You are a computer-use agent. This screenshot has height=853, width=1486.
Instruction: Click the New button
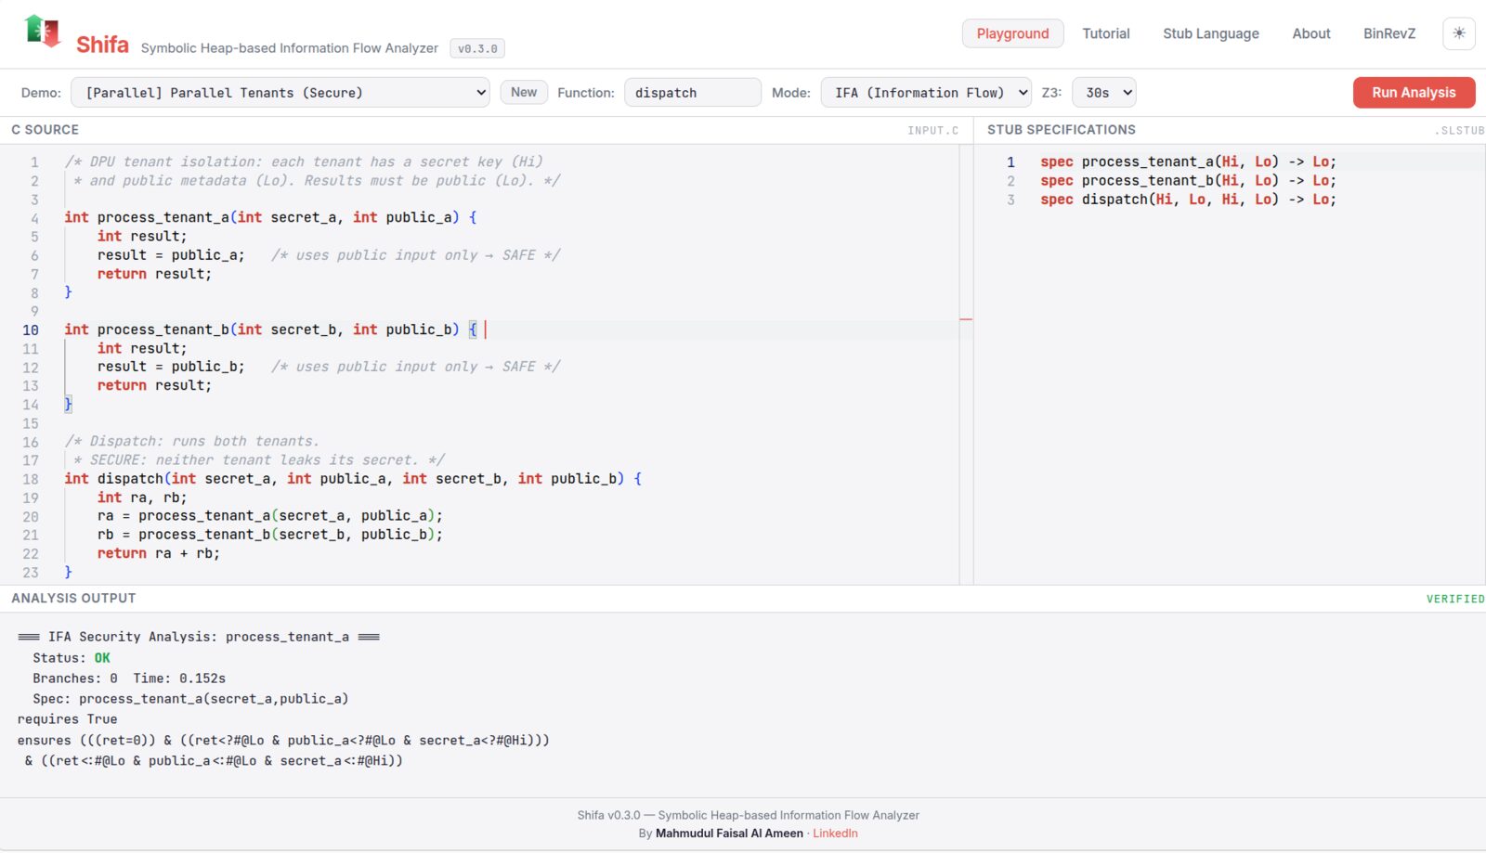524,92
